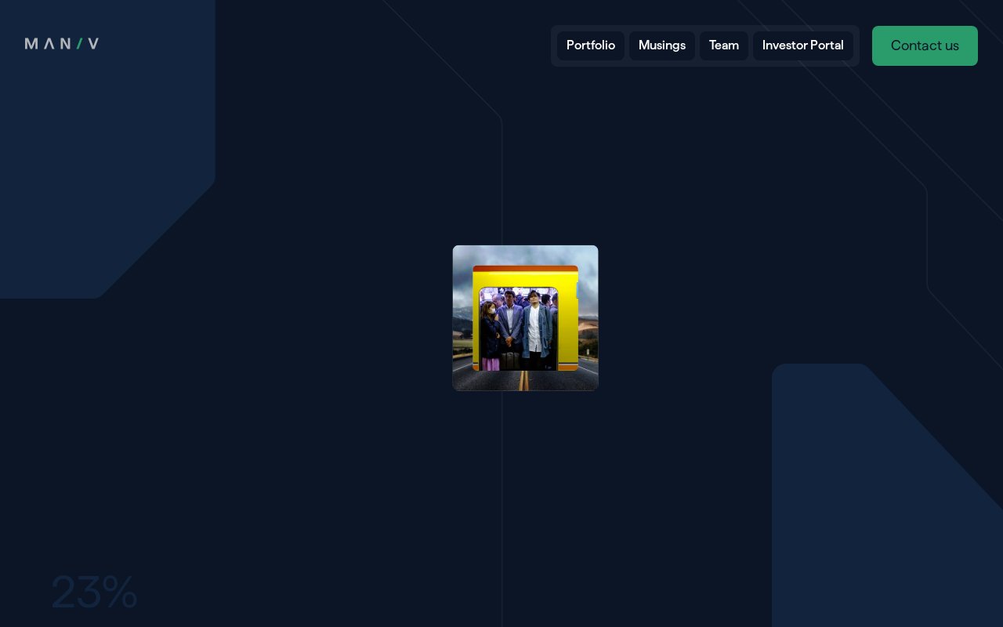
Task: Open the Portfolio menu item
Action: (x=591, y=45)
